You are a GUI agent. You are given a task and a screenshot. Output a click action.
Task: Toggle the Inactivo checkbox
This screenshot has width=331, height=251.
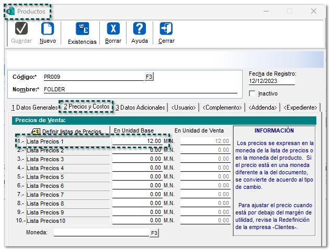[x=253, y=93]
